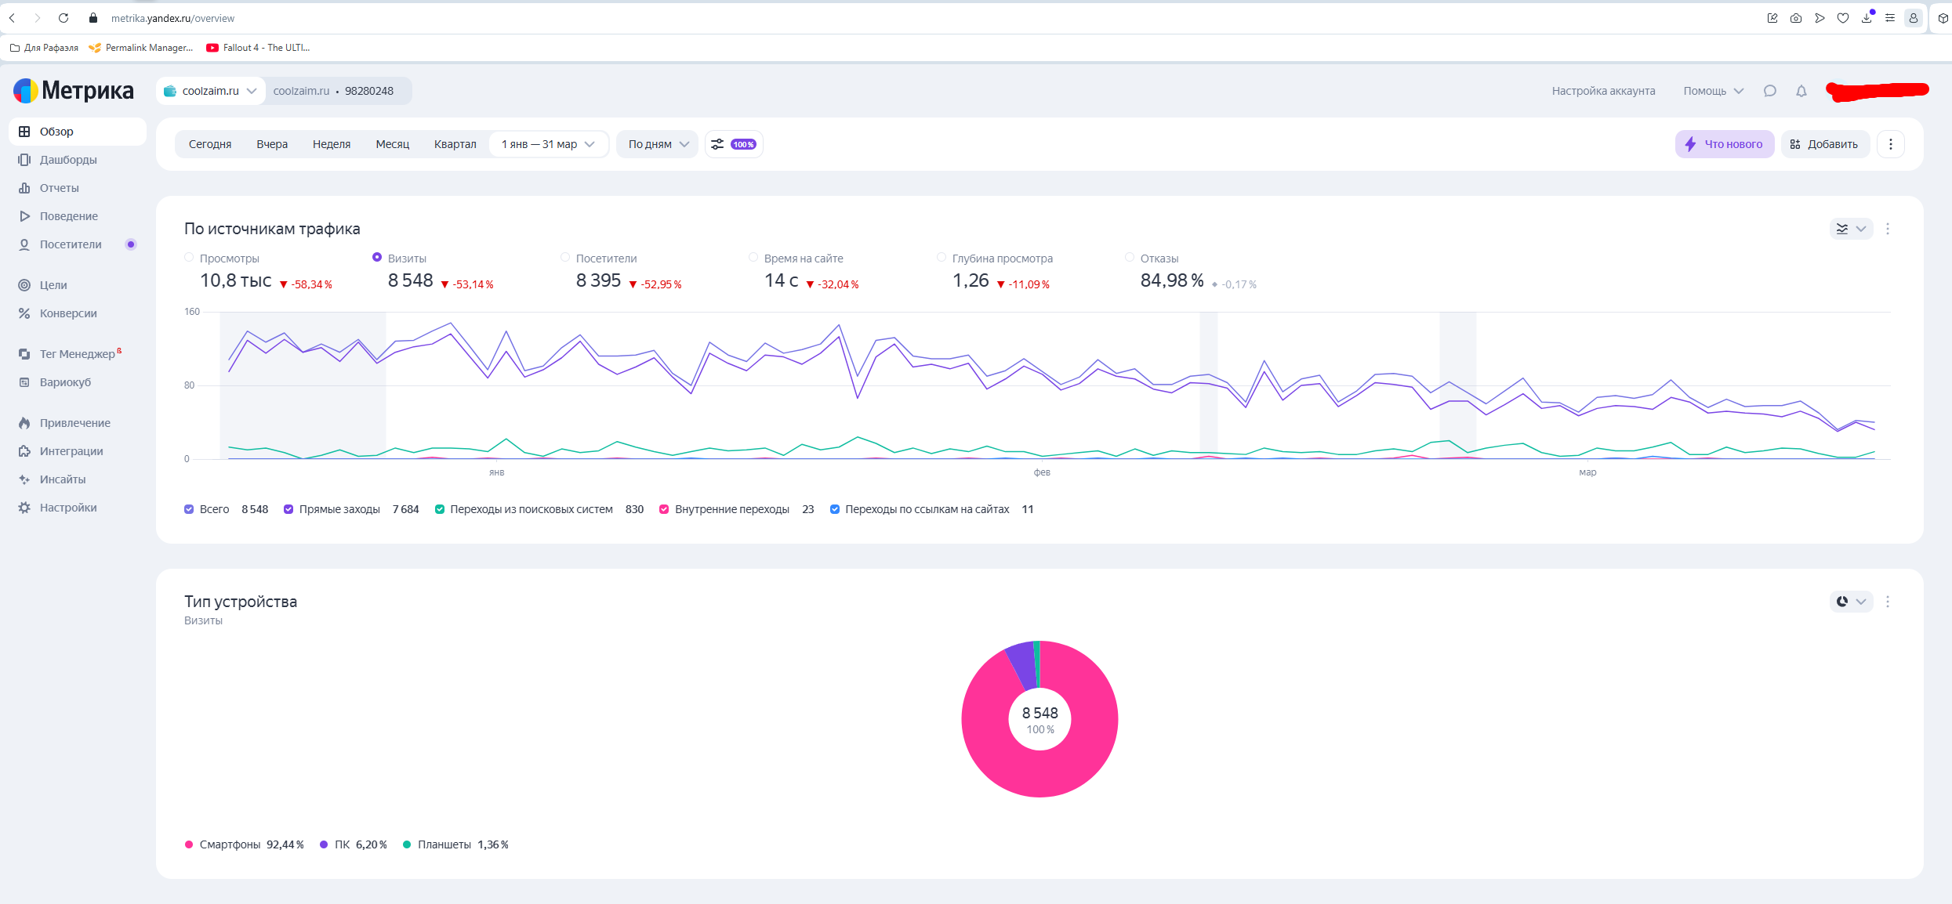Click the notifications bell icon

click(x=1801, y=91)
